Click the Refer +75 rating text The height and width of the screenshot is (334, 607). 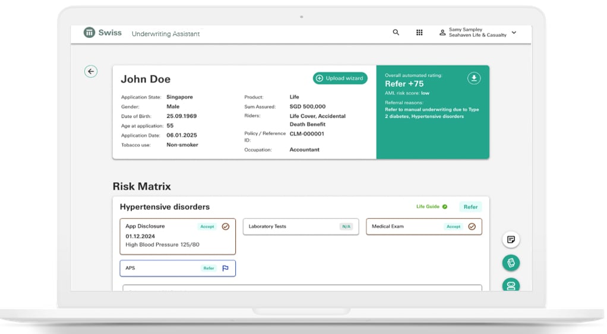tap(404, 84)
